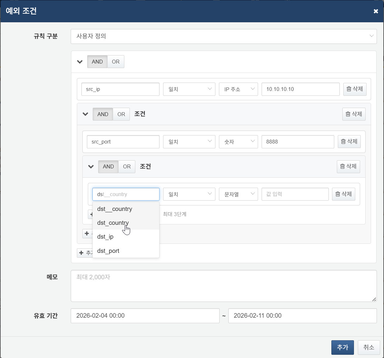Select OR in the top-level group

pos(116,62)
